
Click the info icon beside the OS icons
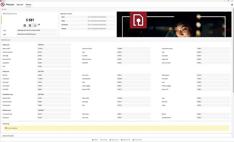39,24
